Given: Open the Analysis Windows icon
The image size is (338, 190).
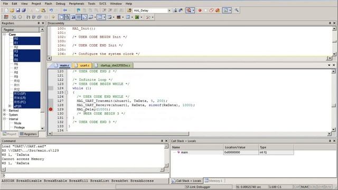Looking at the screenshot, I should point(118,17).
